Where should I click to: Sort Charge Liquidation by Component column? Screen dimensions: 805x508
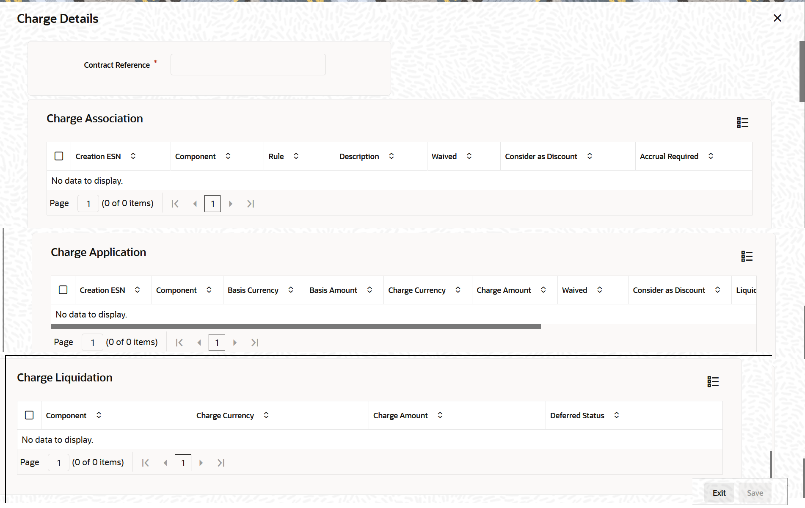pyautogui.click(x=99, y=415)
